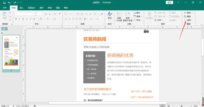Switch to the 帮助 tab
The height and width of the screenshot is (107, 204).
pos(66,8)
